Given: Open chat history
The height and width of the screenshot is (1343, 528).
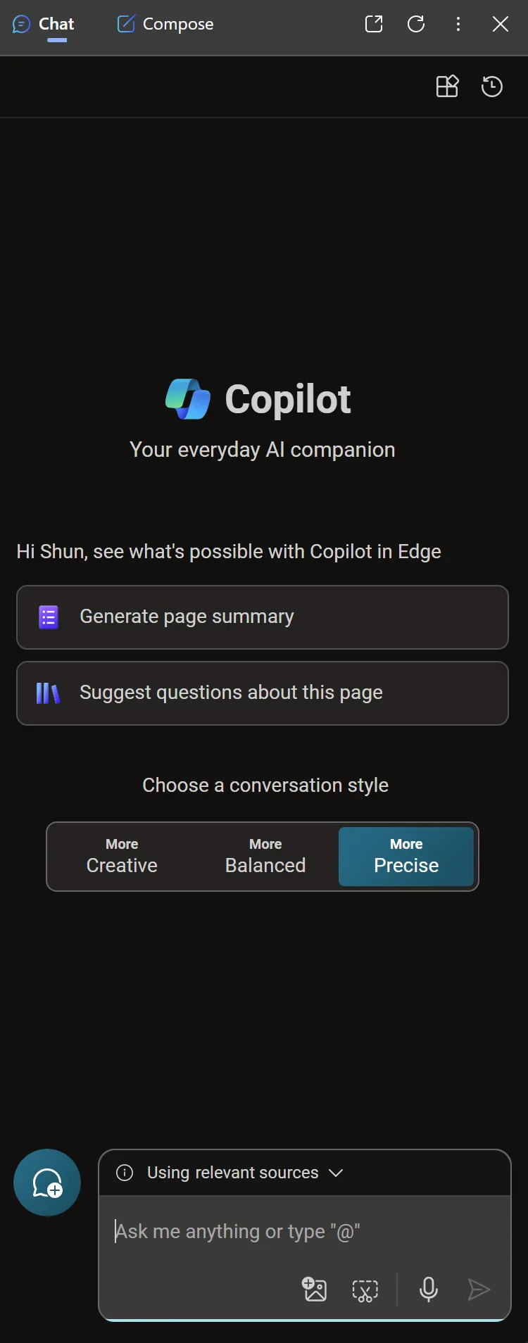Looking at the screenshot, I should (x=491, y=87).
